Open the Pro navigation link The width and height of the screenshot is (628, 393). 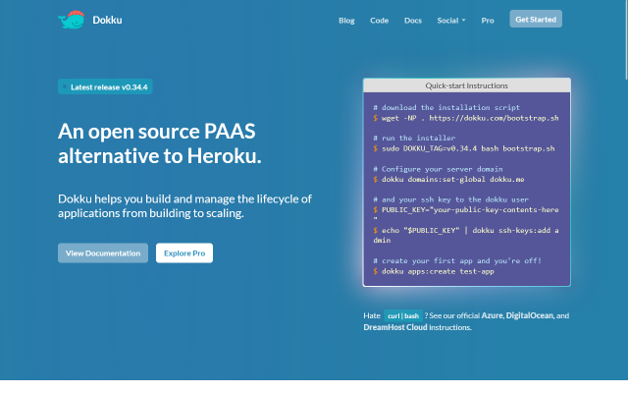[488, 21]
